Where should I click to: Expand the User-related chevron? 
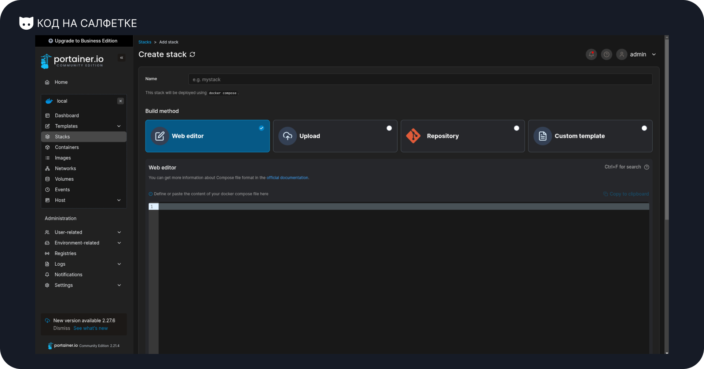[119, 232]
